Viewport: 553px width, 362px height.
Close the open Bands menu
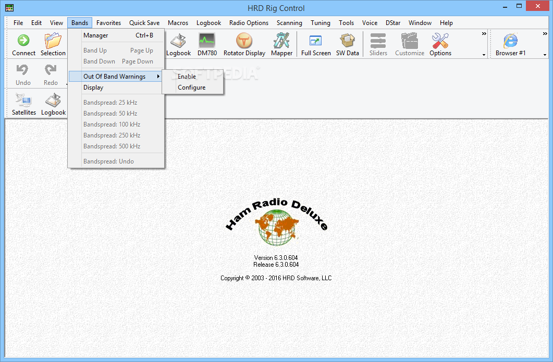coord(80,22)
